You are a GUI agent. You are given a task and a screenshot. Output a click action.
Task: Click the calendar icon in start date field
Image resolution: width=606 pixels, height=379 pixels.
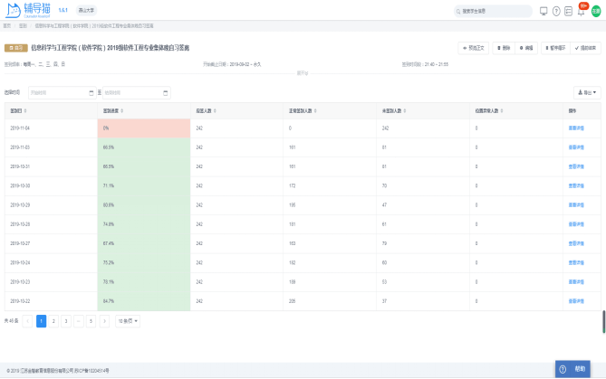pos(91,92)
